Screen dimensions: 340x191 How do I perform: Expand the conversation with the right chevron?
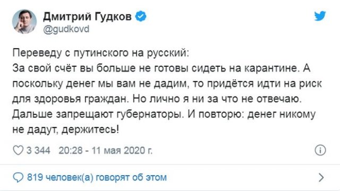(321, 178)
